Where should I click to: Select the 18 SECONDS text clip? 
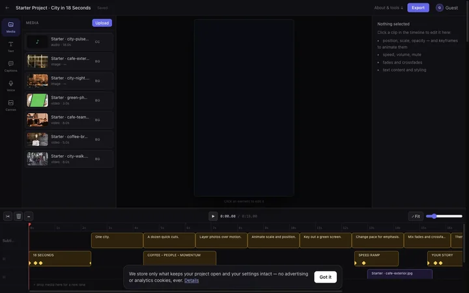60,258
